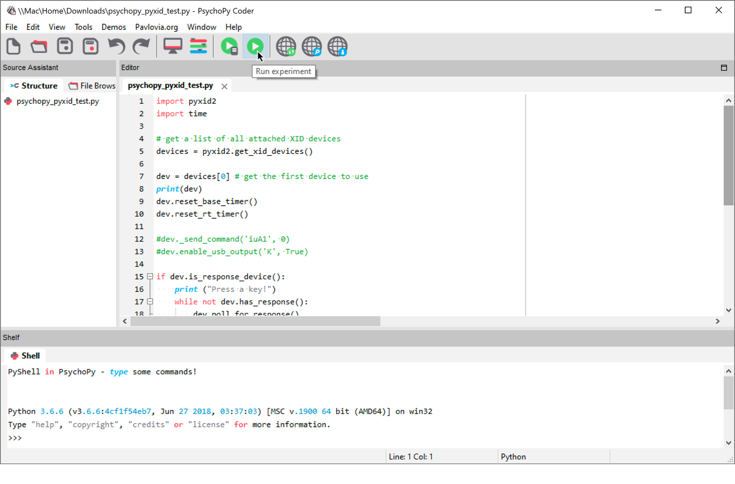The width and height of the screenshot is (735, 484).
Task: Switch to the File Browser tab
Action: pos(92,86)
